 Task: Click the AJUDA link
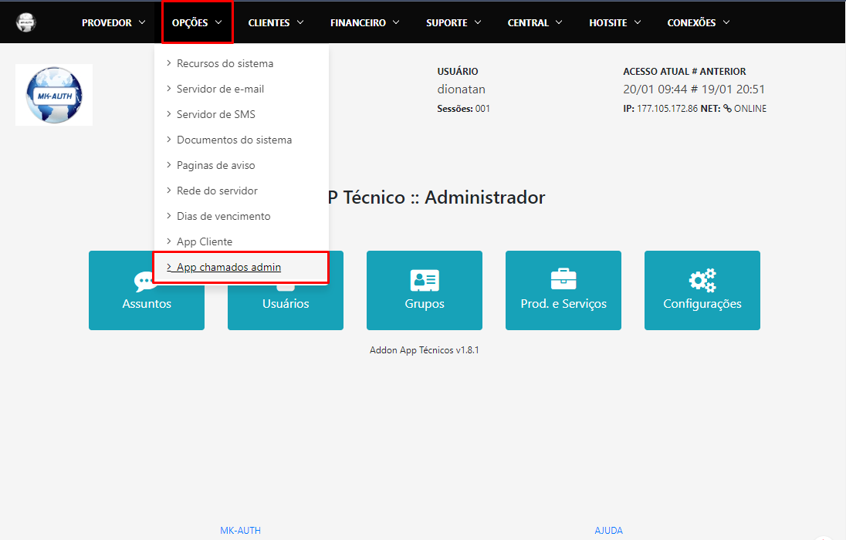[609, 530]
